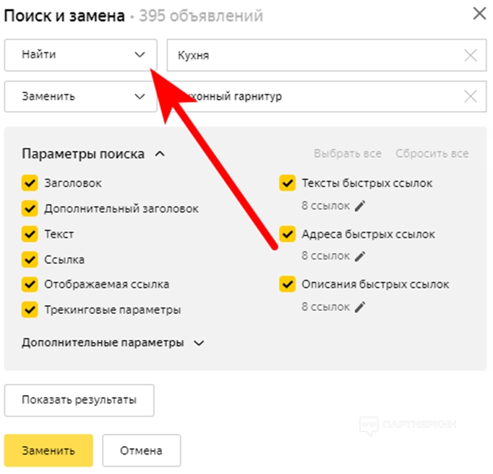This screenshot has height=474, width=493.
Task: Toggle Отображаемая ссылка checkbox
Action: [x=30, y=284]
